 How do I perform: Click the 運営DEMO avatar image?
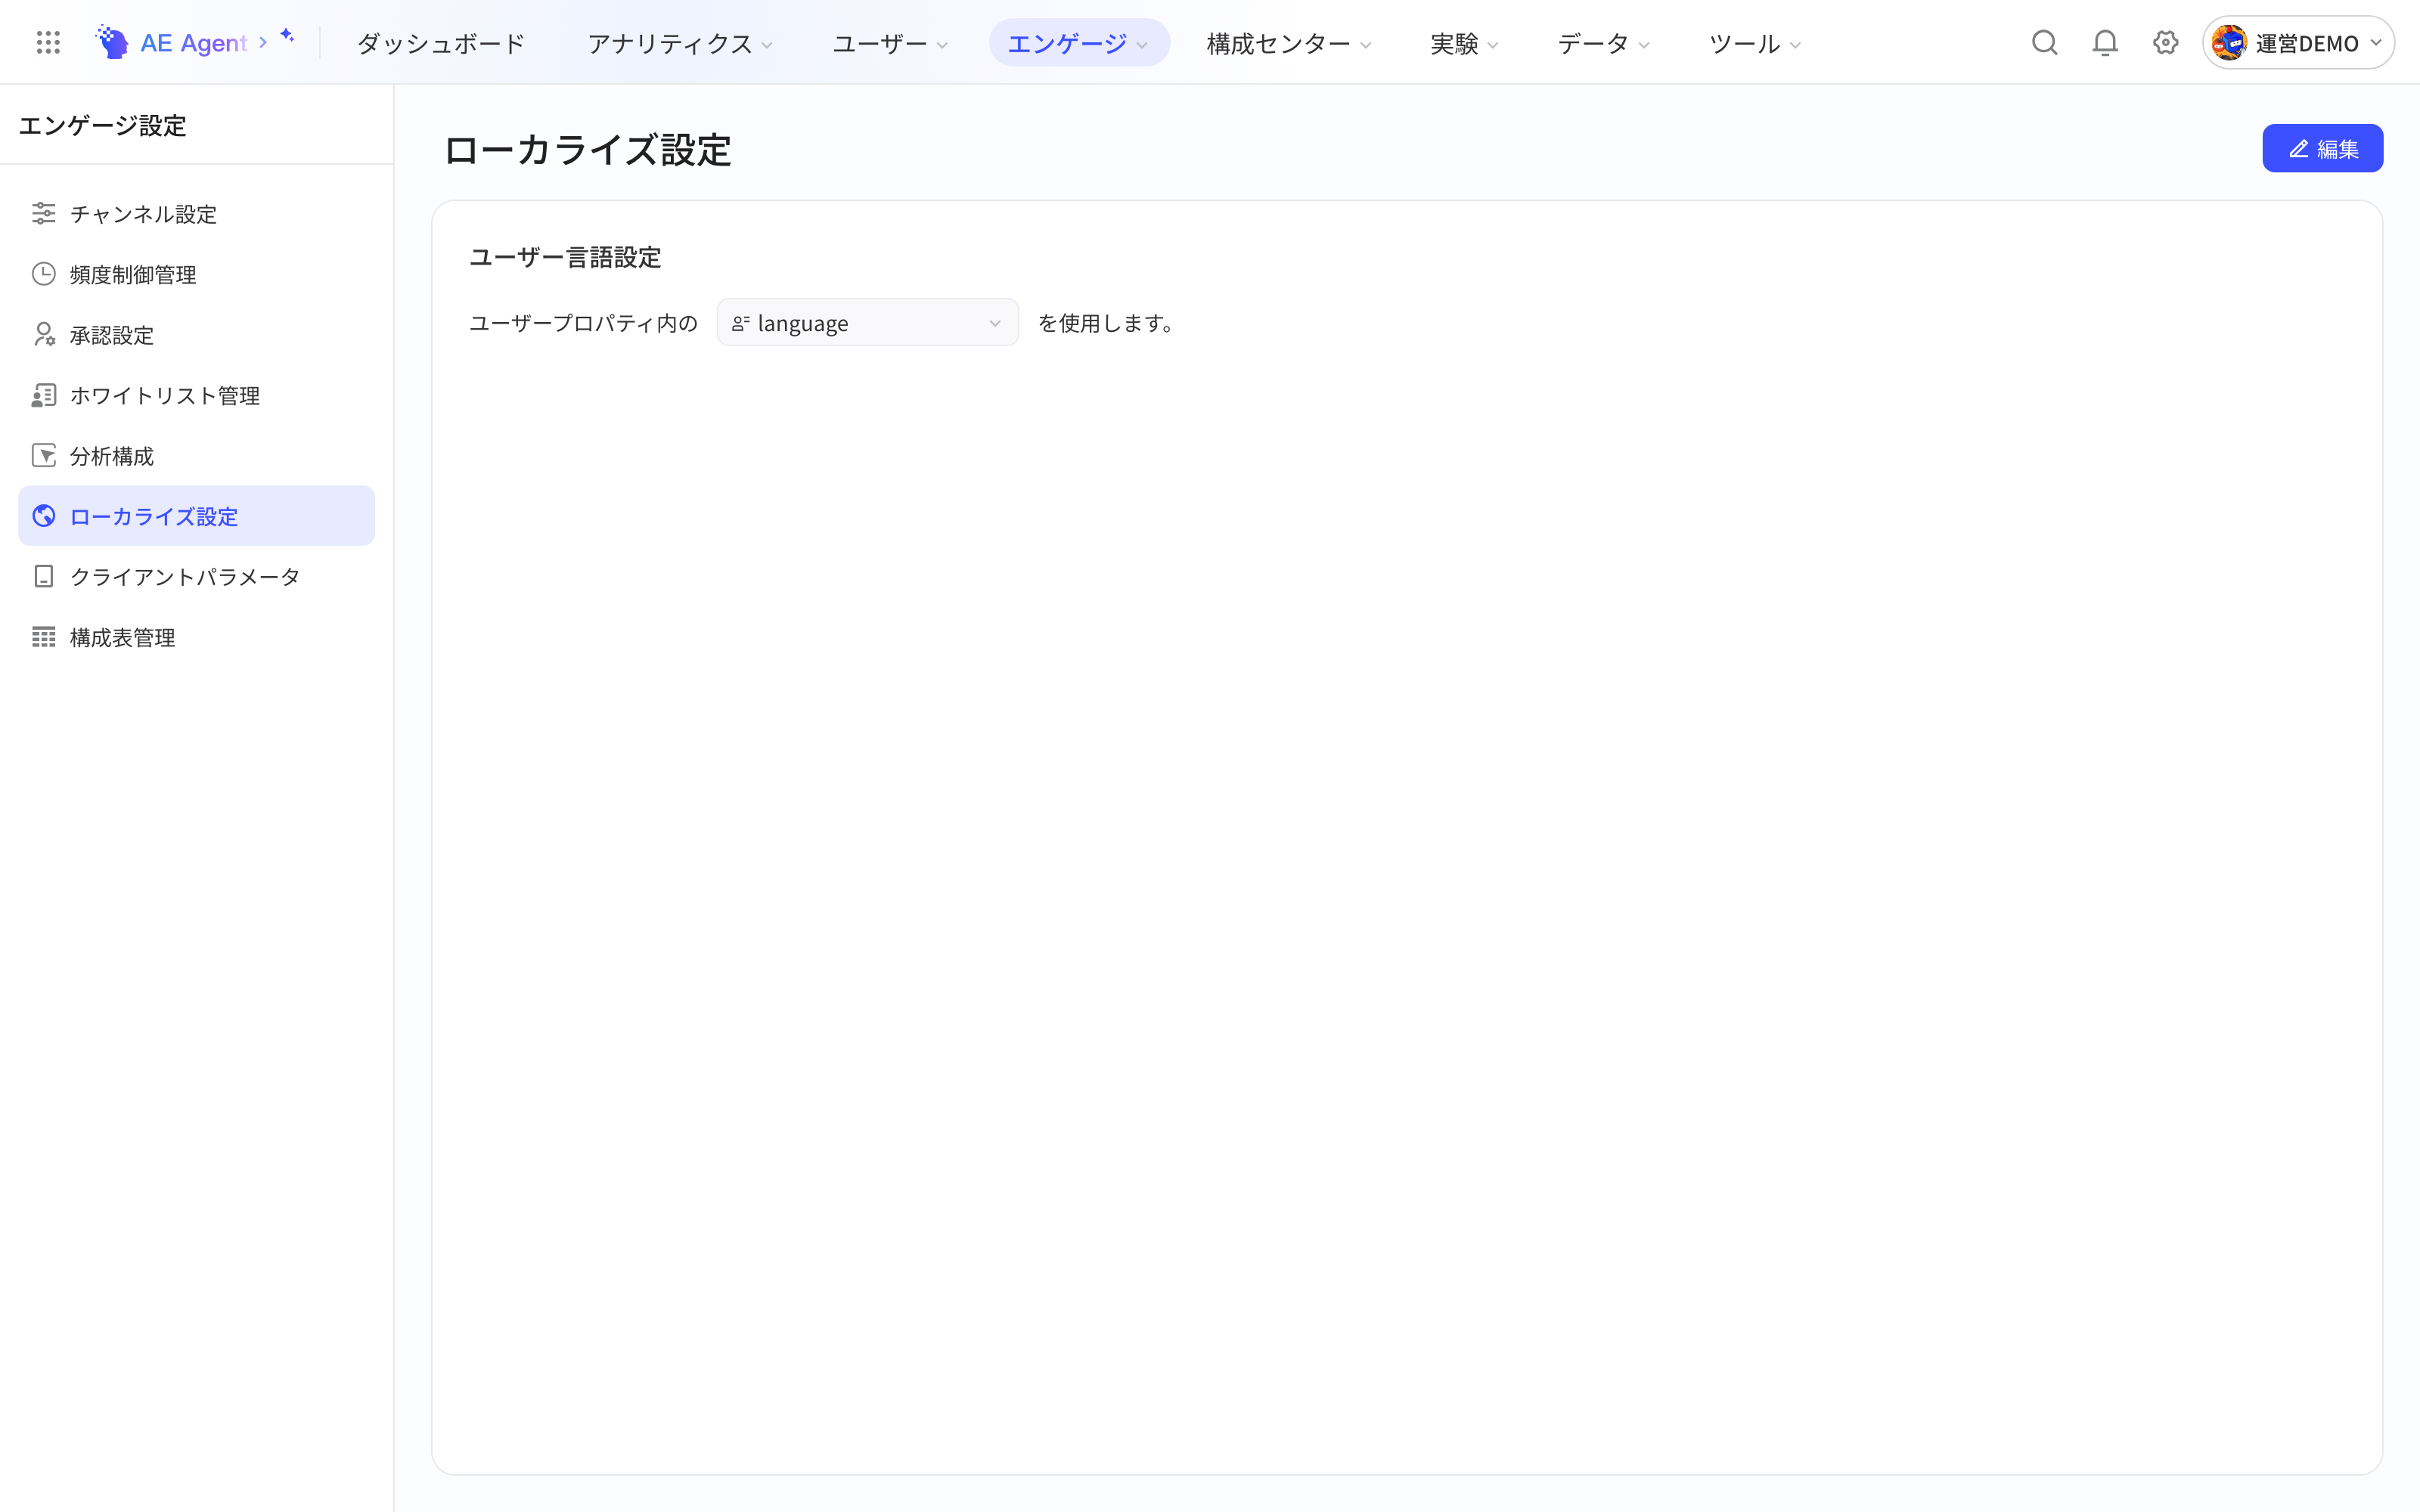pos(2229,43)
